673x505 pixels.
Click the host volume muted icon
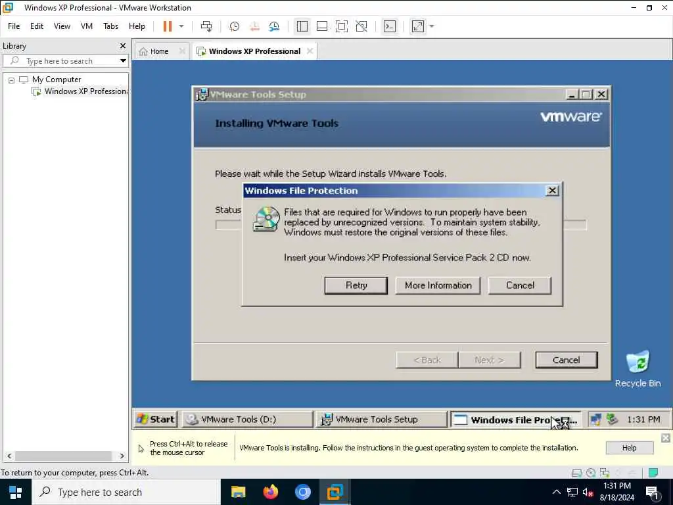coord(588,492)
